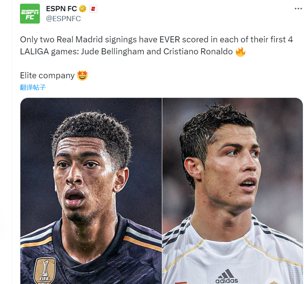Open the right photo of player in white jersey
308x284 pixels.
tap(232, 191)
